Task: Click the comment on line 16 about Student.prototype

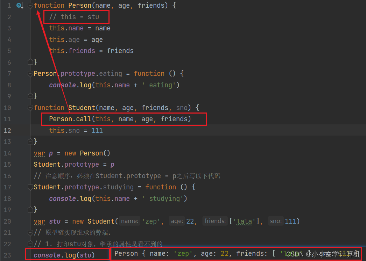Action: coord(127,176)
